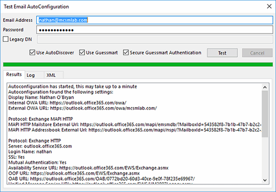Click the OOF URL line

[74, 173]
